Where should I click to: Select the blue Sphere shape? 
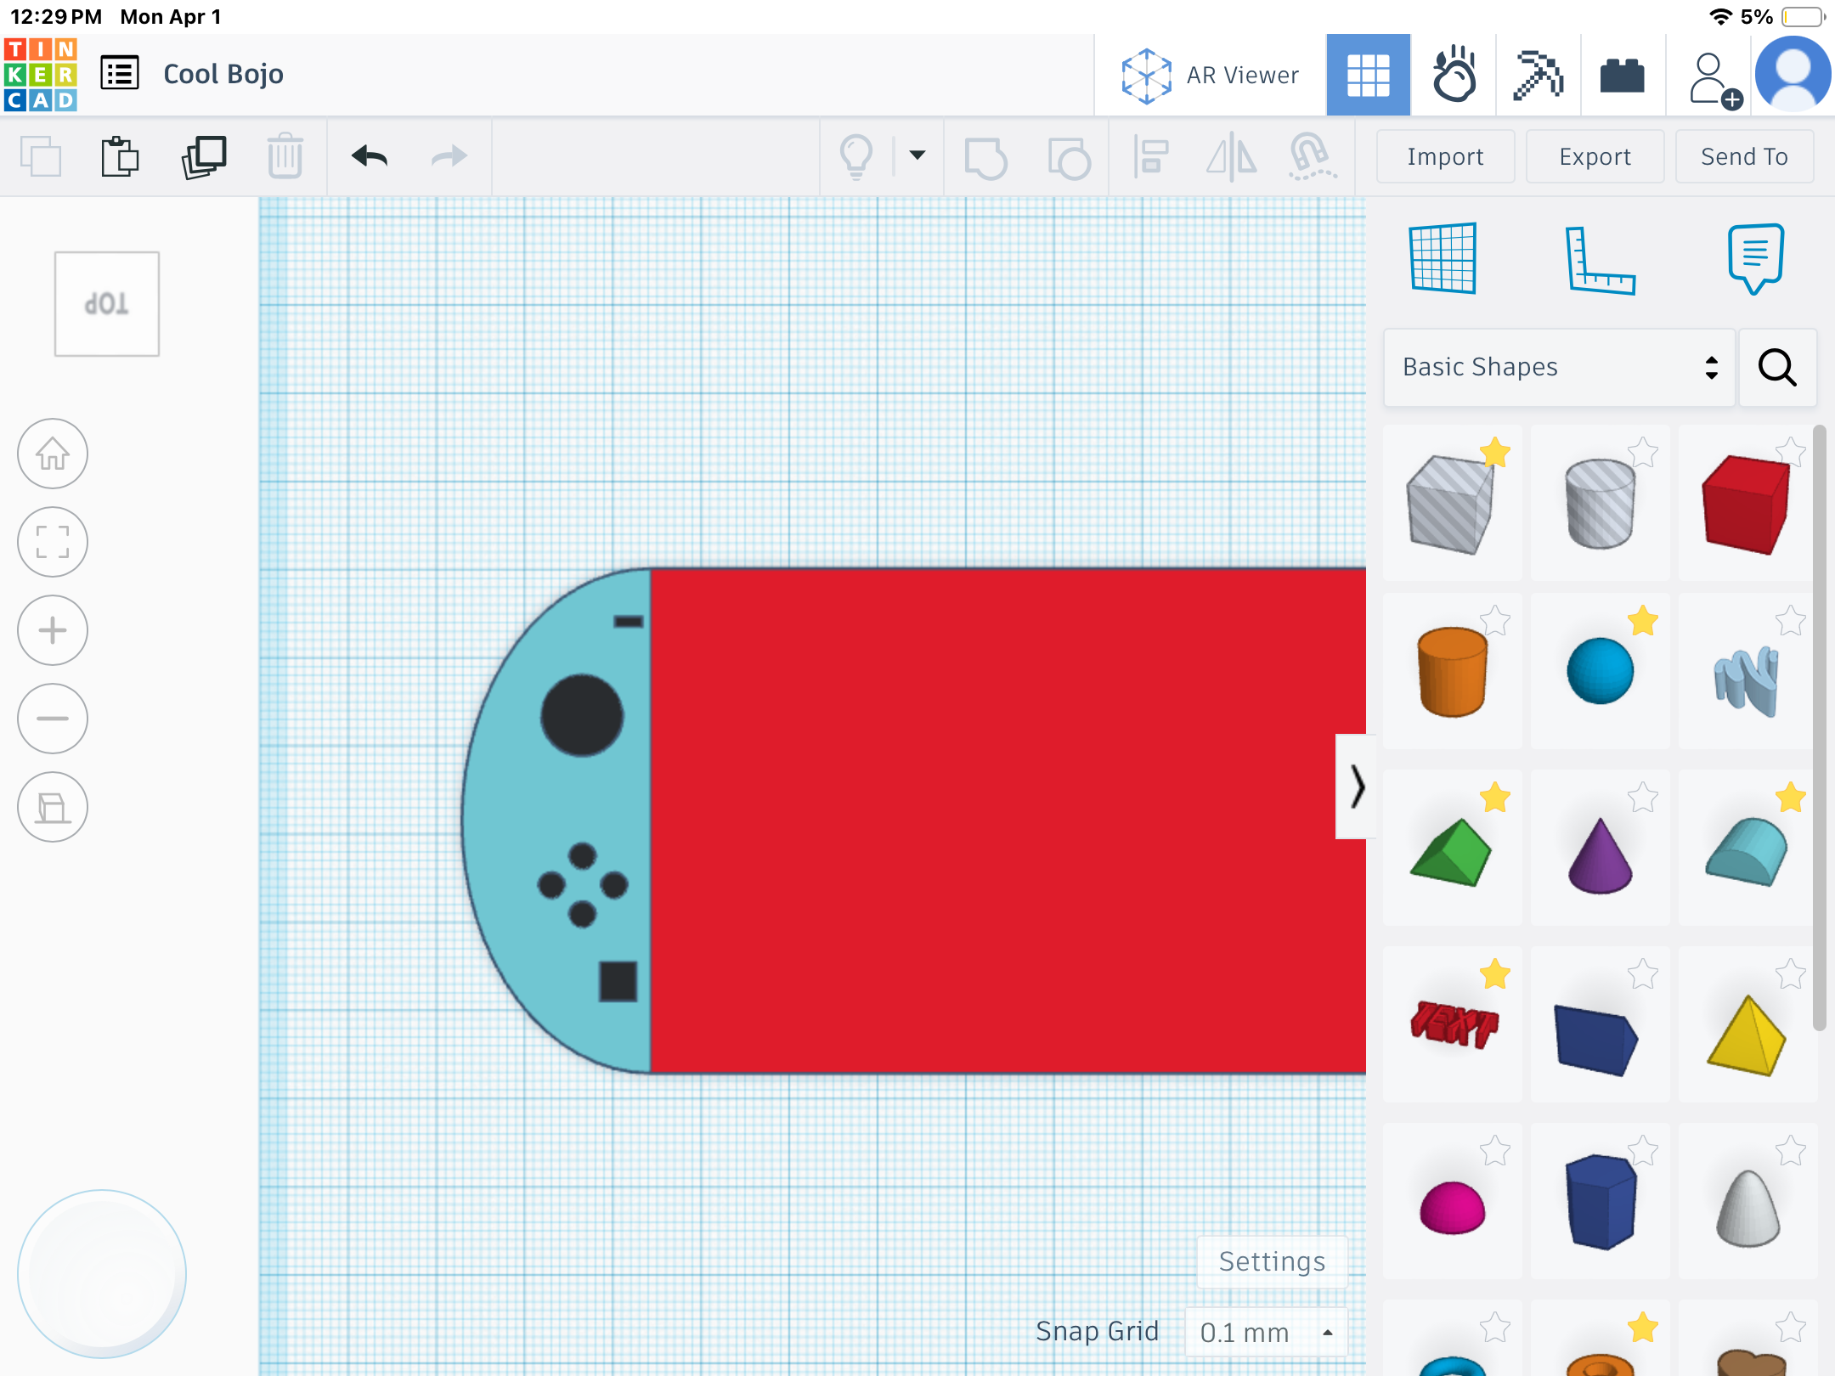point(1600,671)
